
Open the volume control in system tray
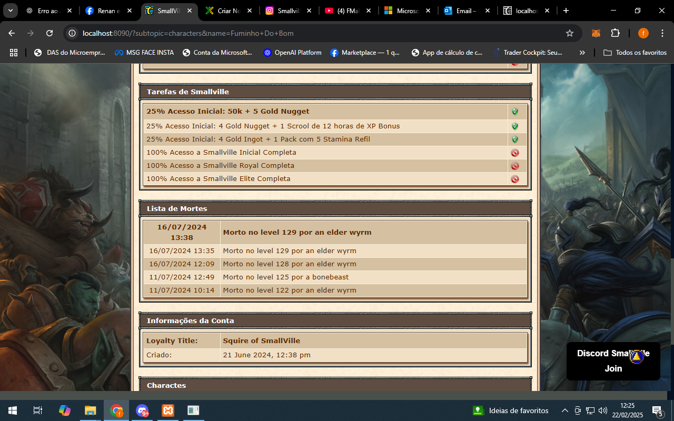tap(603, 410)
